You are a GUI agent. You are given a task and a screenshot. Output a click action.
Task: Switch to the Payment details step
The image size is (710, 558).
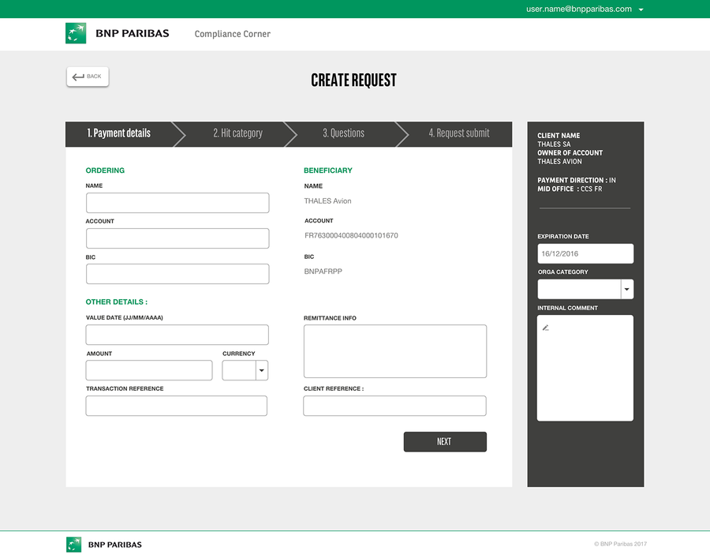click(x=119, y=133)
